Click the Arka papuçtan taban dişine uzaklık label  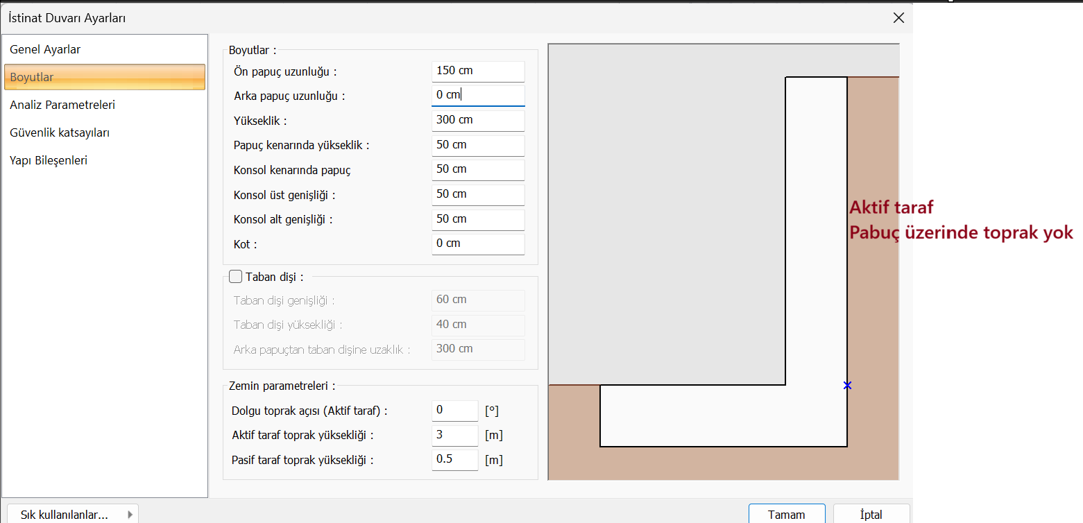[x=322, y=350]
